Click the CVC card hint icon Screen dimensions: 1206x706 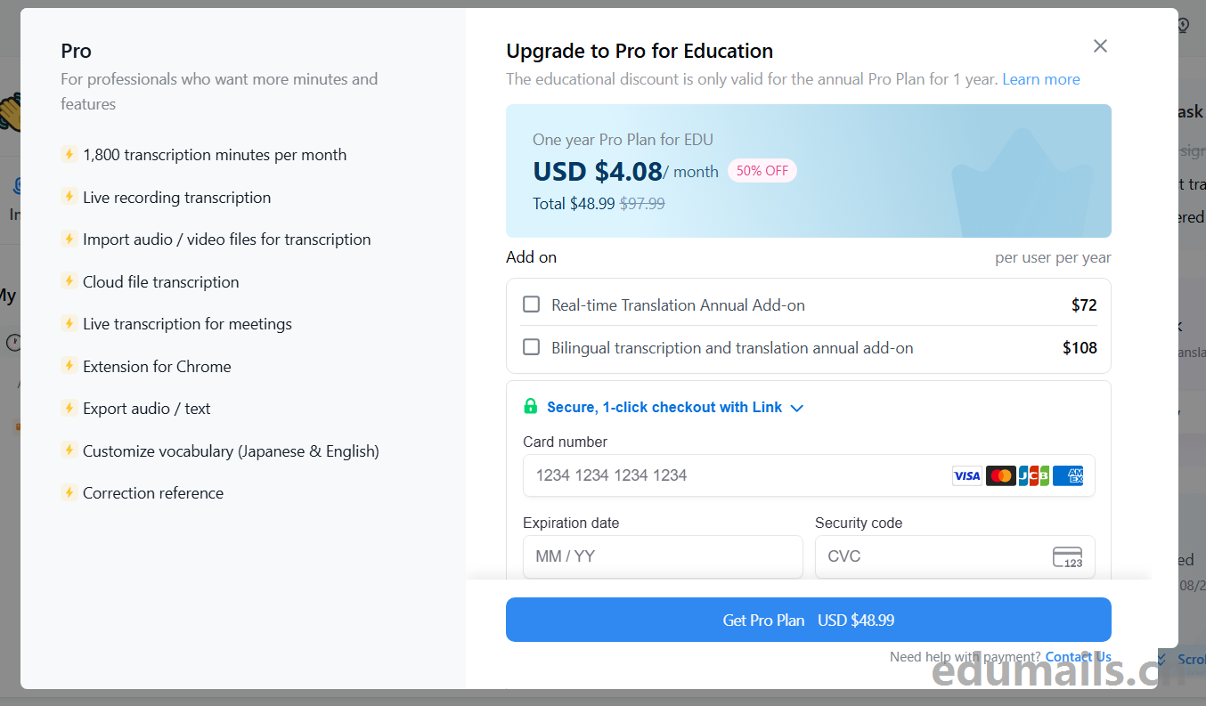coord(1068,557)
